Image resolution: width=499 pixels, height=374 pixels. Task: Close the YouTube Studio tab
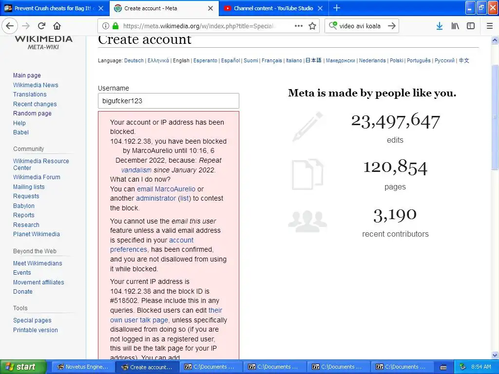click(x=320, y=8)
